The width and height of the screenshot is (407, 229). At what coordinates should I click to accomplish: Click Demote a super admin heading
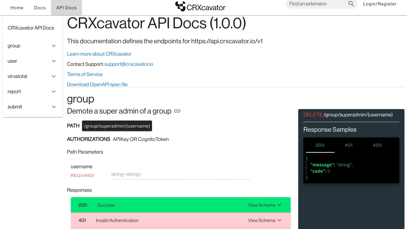(x=119, y=111)
